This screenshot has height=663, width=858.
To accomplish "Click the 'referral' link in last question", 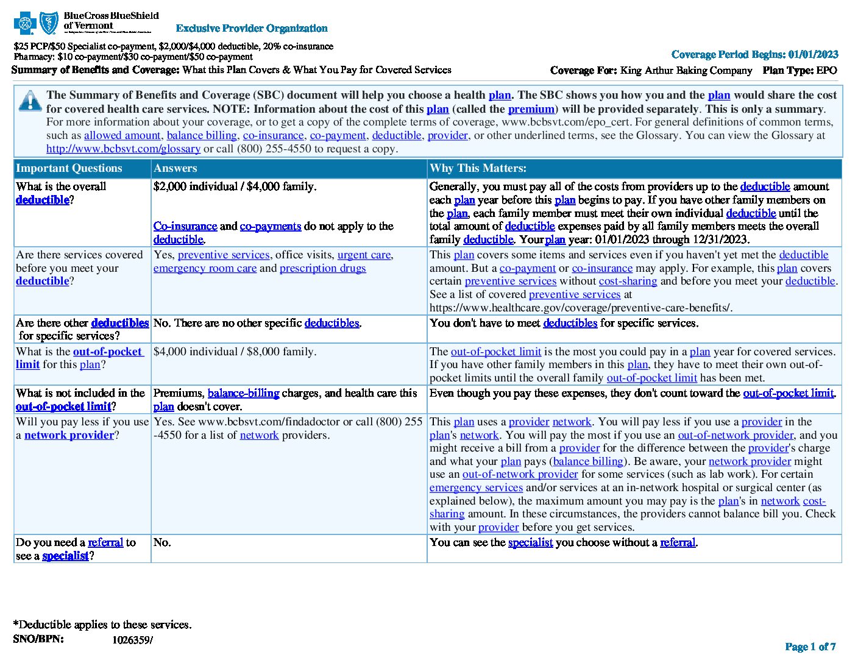I will [x=105, y=542].
